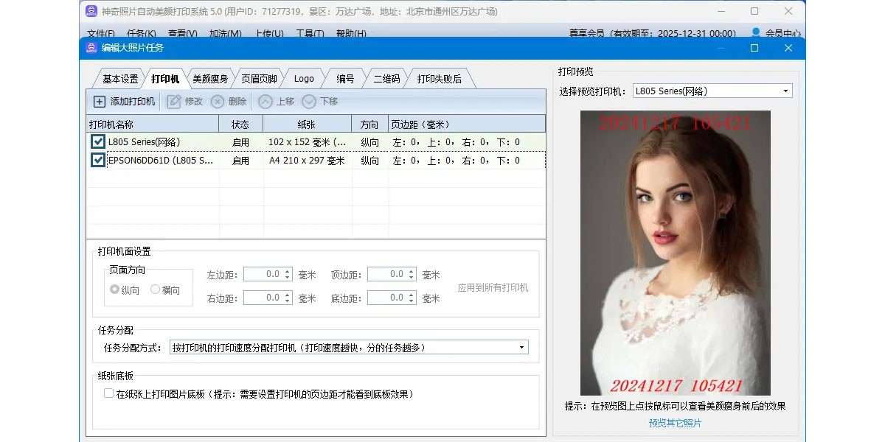This screenshot has height=442, width=885.
Task: Click the Move Up (上移) arrow icon
Action: pos(265,102)
